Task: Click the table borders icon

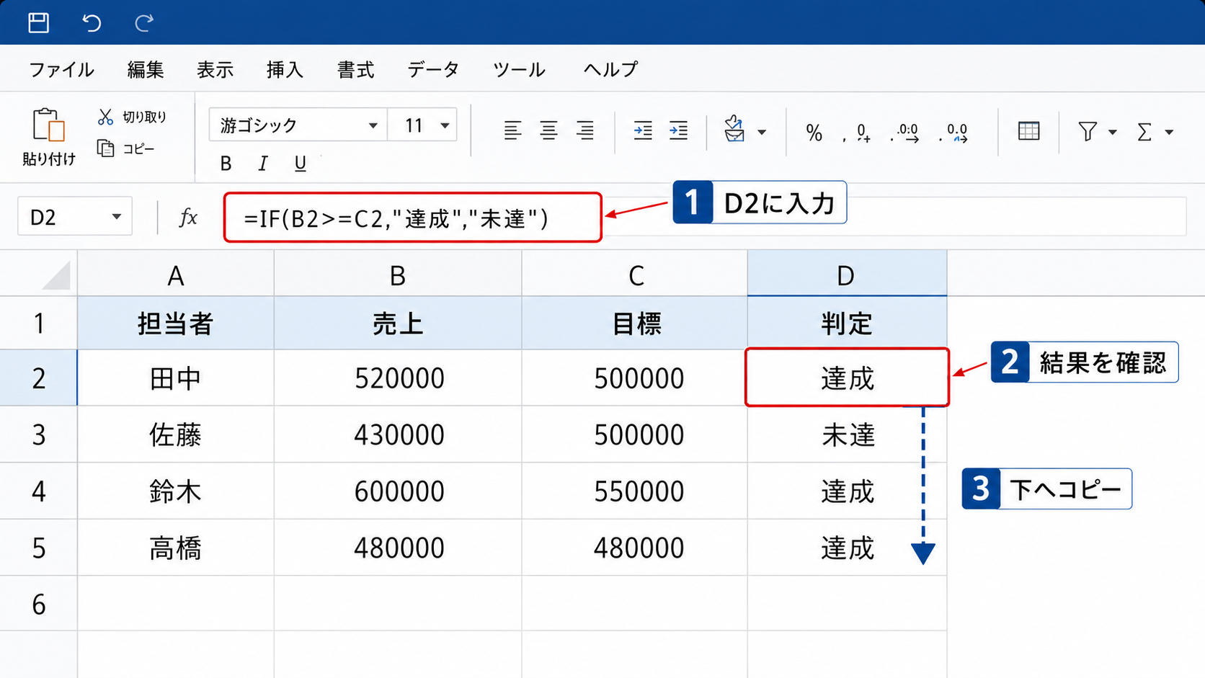Action: tap(1028, 131)
